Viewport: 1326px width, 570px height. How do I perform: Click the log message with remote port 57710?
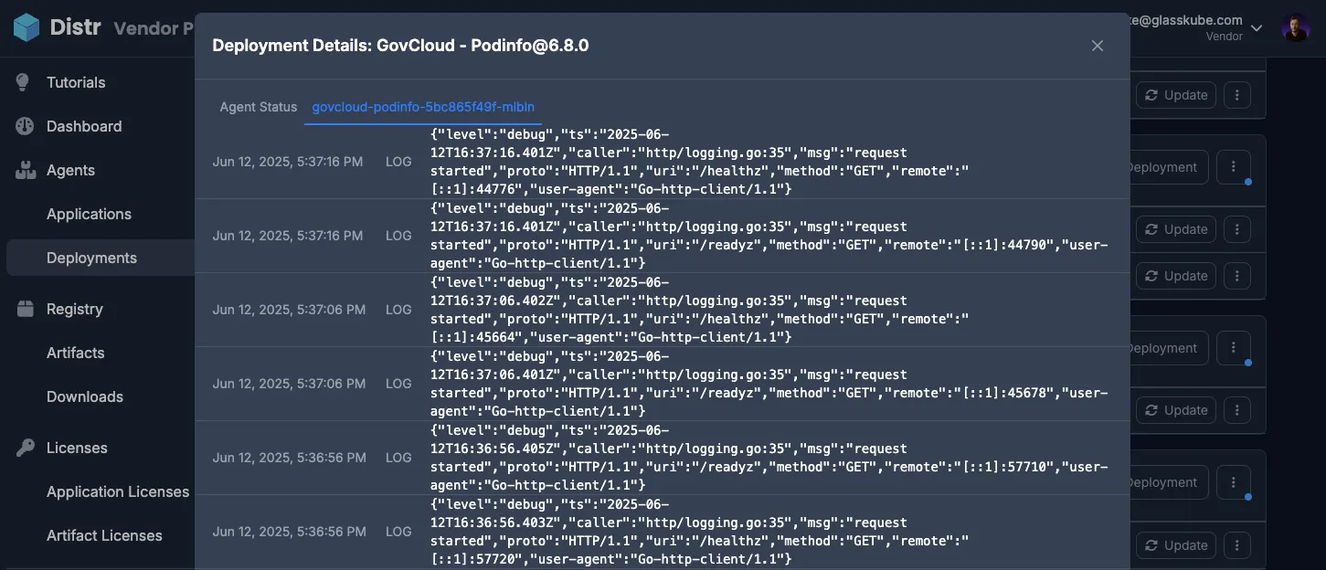click(769, 458)
